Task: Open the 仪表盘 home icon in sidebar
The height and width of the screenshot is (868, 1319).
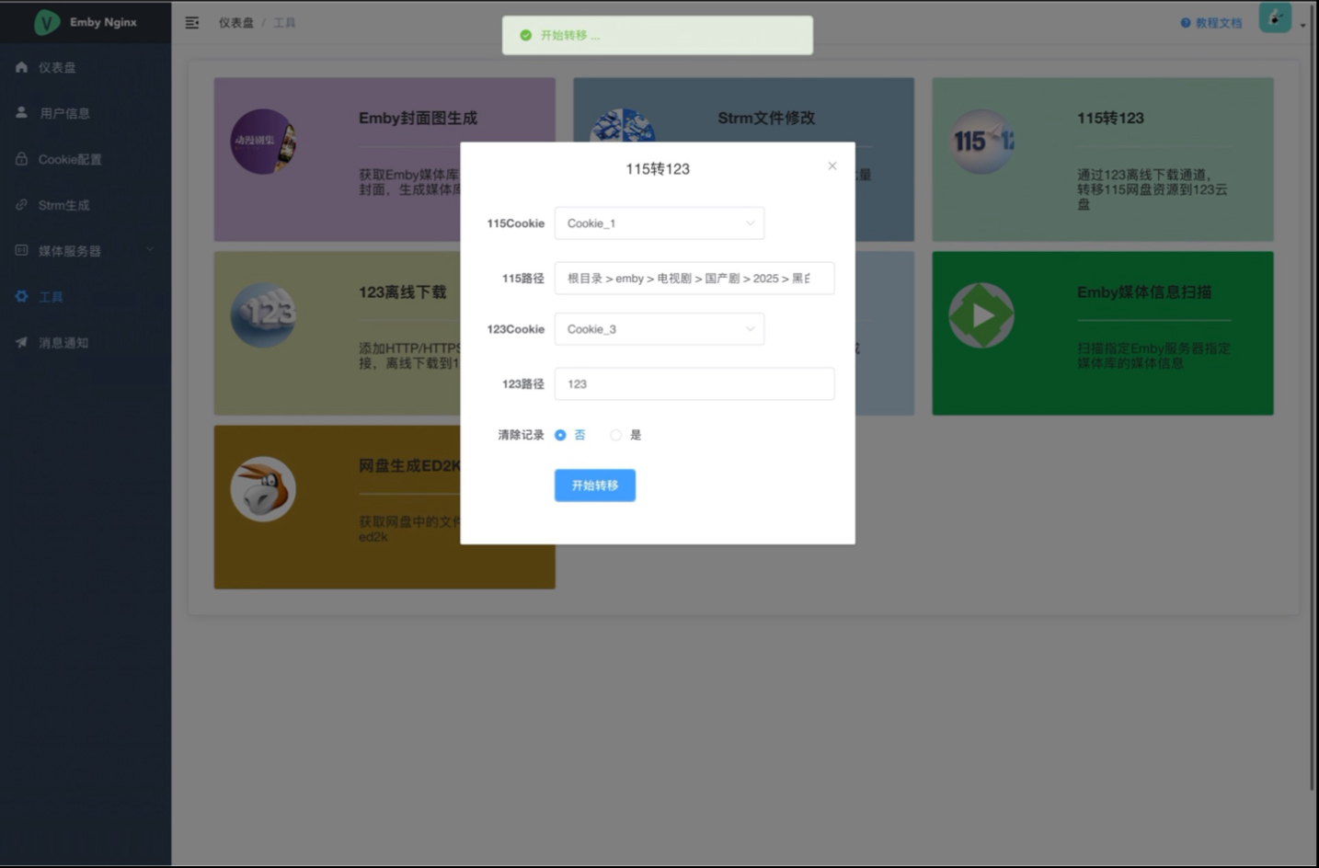Action: click(x=21, y=67)
